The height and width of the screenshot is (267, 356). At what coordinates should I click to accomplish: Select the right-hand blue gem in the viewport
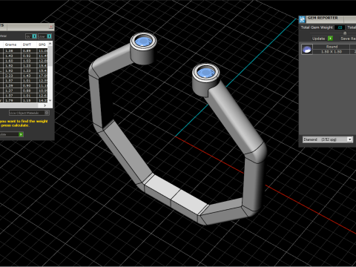pos(205,73)
